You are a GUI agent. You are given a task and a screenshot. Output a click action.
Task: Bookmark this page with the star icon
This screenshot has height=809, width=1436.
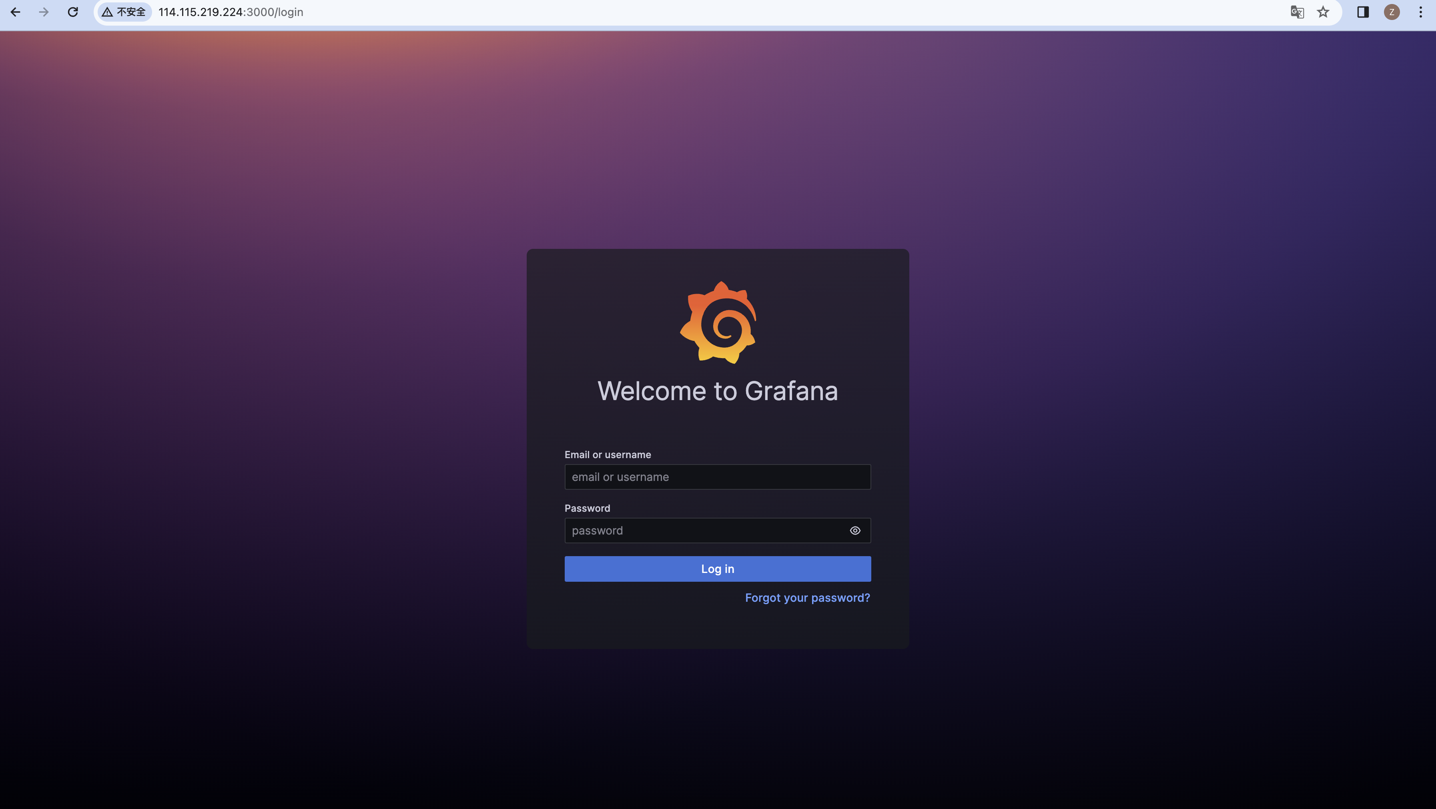[1323, 12]
